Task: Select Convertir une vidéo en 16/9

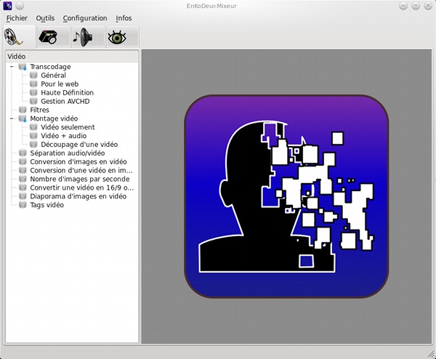Action: tap(81, 187)
